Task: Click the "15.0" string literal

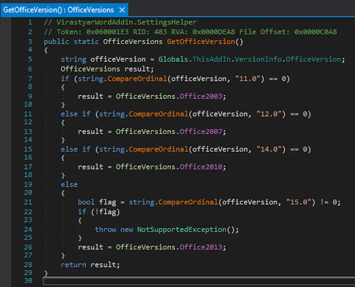Action: point(298,202)
